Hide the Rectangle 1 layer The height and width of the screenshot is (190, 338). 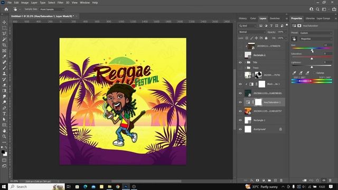[240, 120]
